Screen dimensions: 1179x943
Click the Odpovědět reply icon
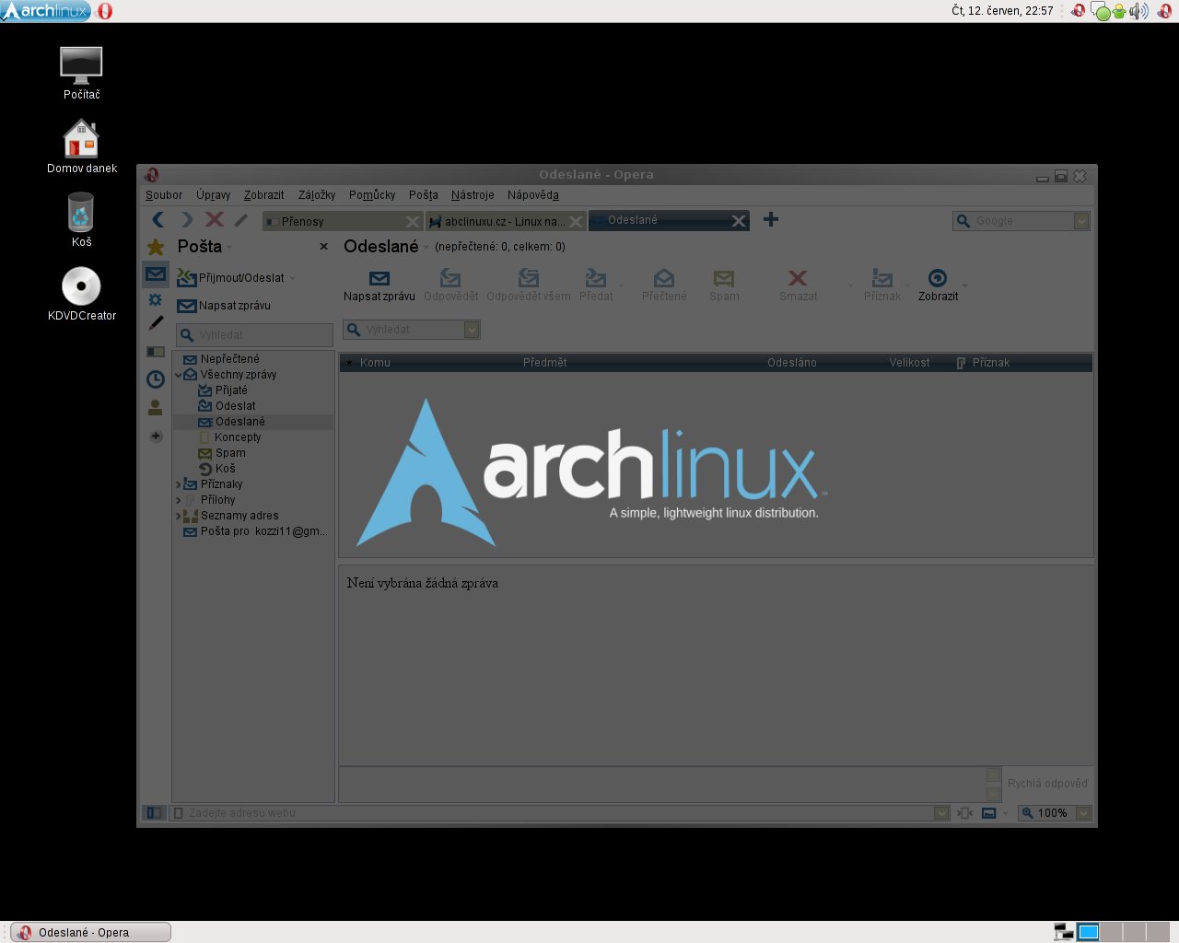pyautogui.click(x=450, y=285)
